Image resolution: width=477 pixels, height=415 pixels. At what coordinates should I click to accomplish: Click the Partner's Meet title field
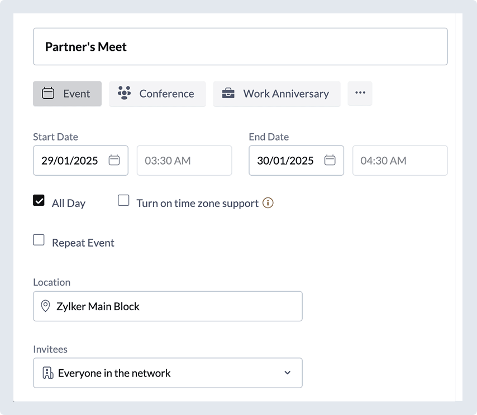coord(240,47)
